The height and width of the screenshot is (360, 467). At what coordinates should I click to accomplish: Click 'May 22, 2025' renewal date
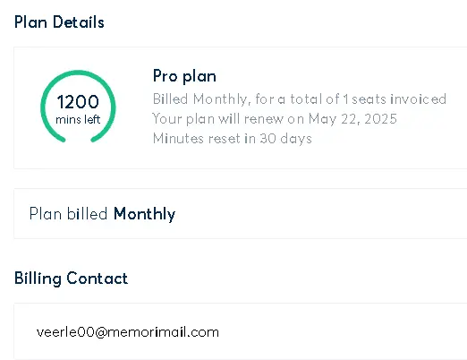click(x=352, y=119)
